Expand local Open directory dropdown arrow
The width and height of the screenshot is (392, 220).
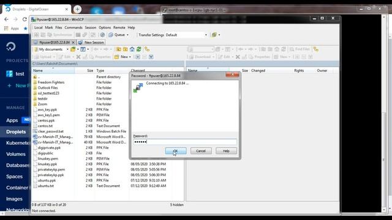[x=78, y=50]
